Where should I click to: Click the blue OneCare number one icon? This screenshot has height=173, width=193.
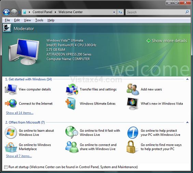[x=133, y=132]
